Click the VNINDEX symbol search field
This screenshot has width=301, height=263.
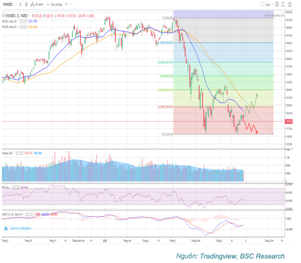9,4
